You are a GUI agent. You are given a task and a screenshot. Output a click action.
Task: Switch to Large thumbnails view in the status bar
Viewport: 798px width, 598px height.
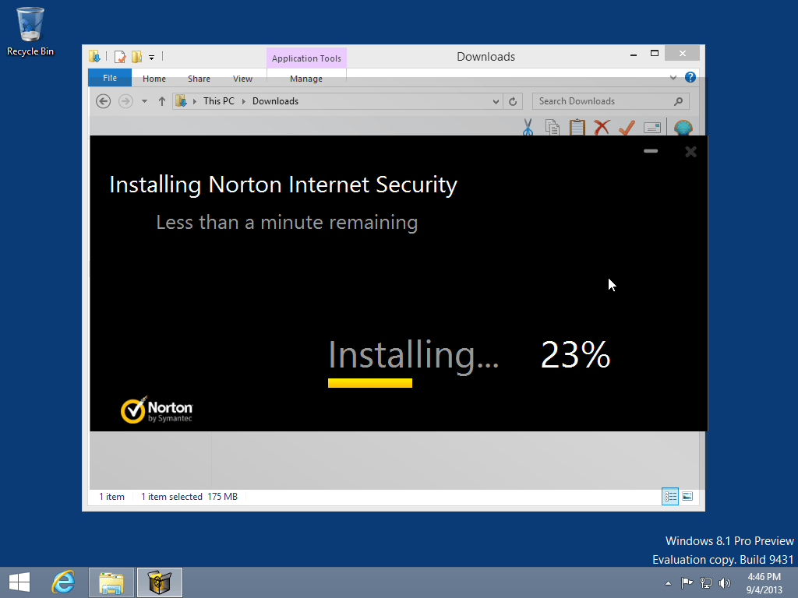point(687,496)
